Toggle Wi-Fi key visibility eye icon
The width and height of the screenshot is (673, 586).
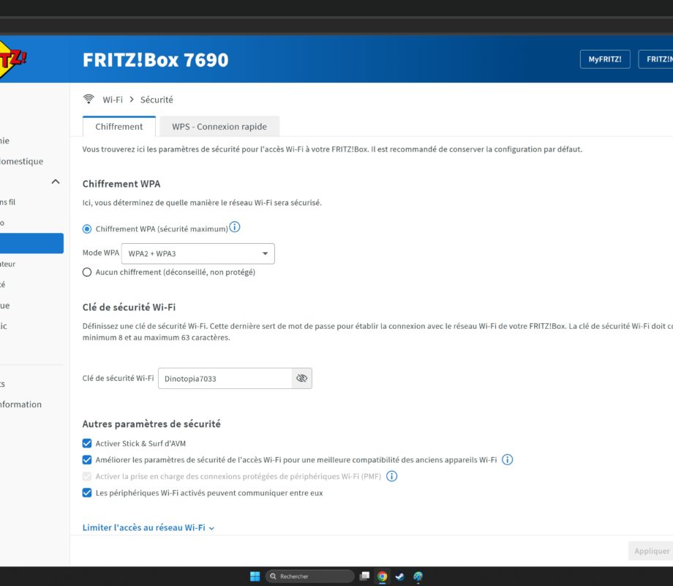(x=301, y=379)
